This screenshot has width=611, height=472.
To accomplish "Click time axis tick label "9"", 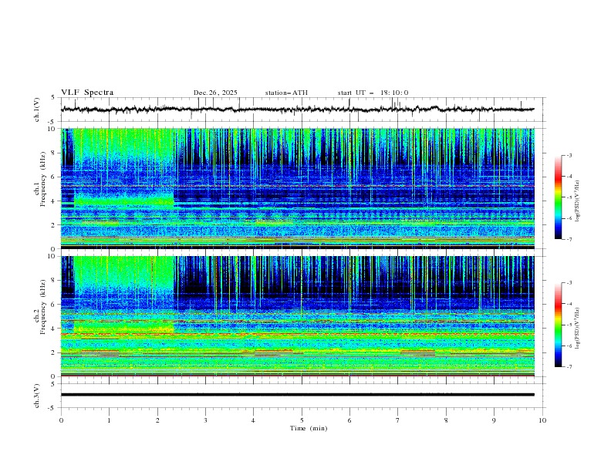I will [x=494, y=420].
